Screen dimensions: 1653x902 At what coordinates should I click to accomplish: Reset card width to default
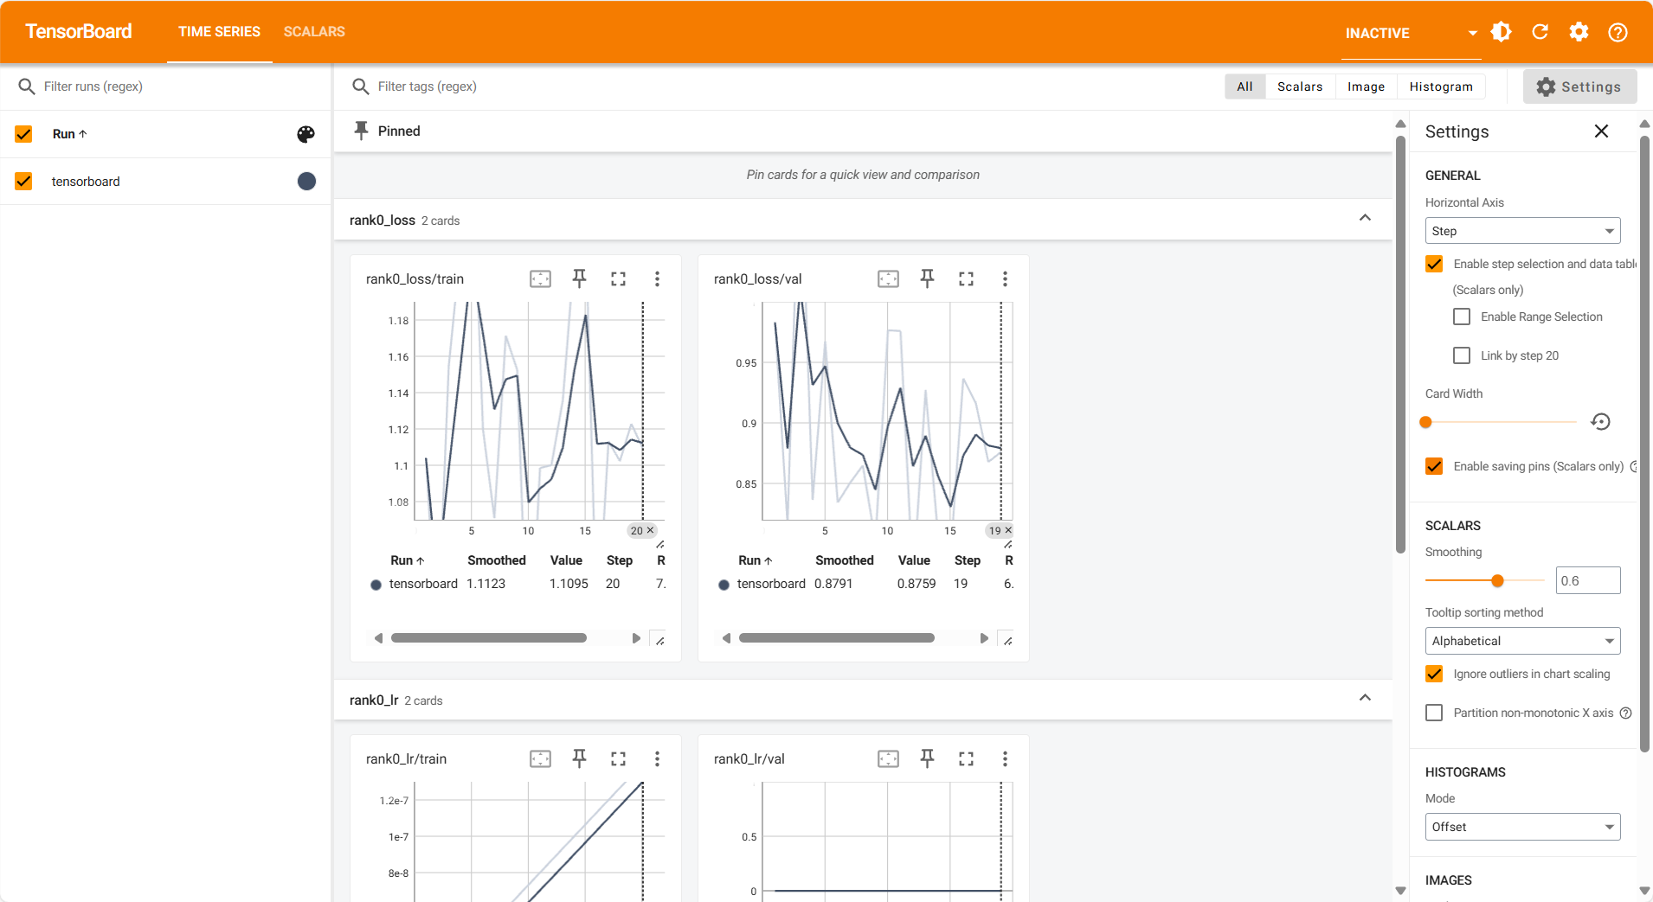(1601, 422)
